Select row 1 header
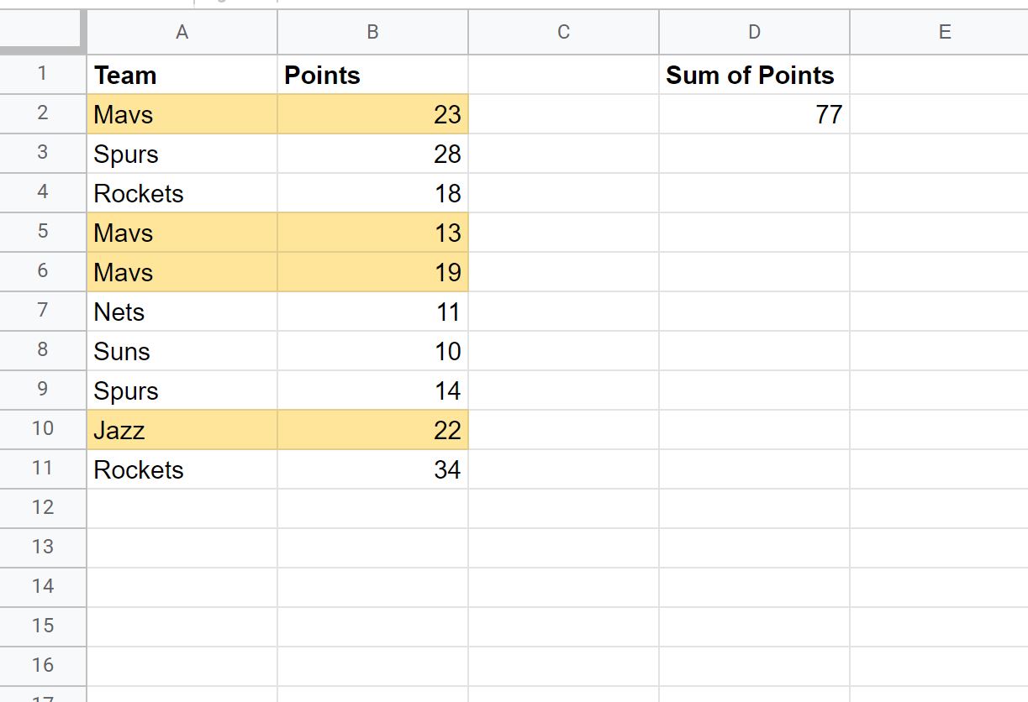This screenshot has width=1028, height=702. tap(43, 75)
